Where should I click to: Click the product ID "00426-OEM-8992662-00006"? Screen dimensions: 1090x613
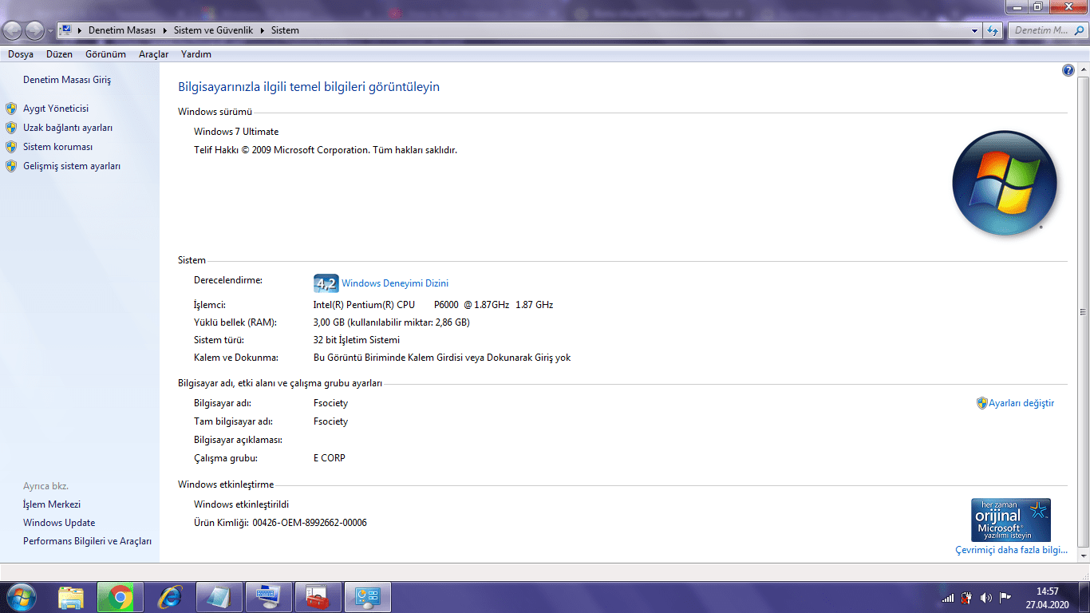[310, 523]
